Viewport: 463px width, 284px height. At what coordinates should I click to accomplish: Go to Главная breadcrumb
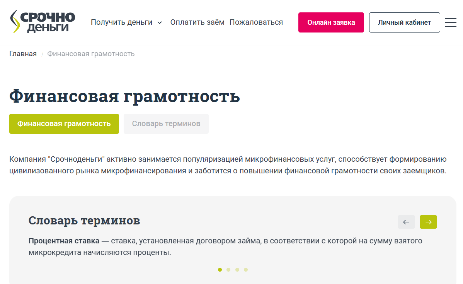tap(23, 54)
